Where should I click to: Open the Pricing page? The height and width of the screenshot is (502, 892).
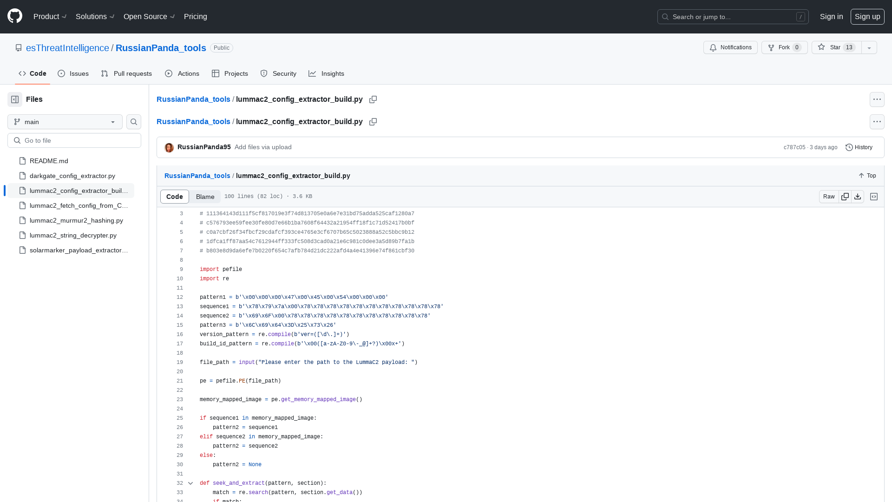pos(196,16)
